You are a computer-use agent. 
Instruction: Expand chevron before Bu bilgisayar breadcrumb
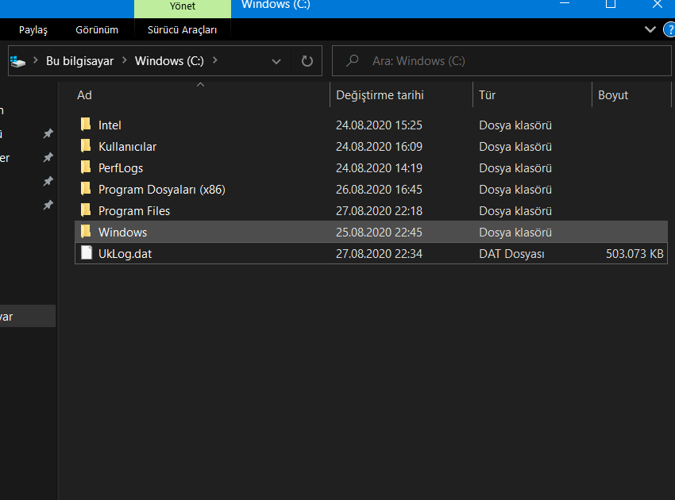tap(35, 60)
